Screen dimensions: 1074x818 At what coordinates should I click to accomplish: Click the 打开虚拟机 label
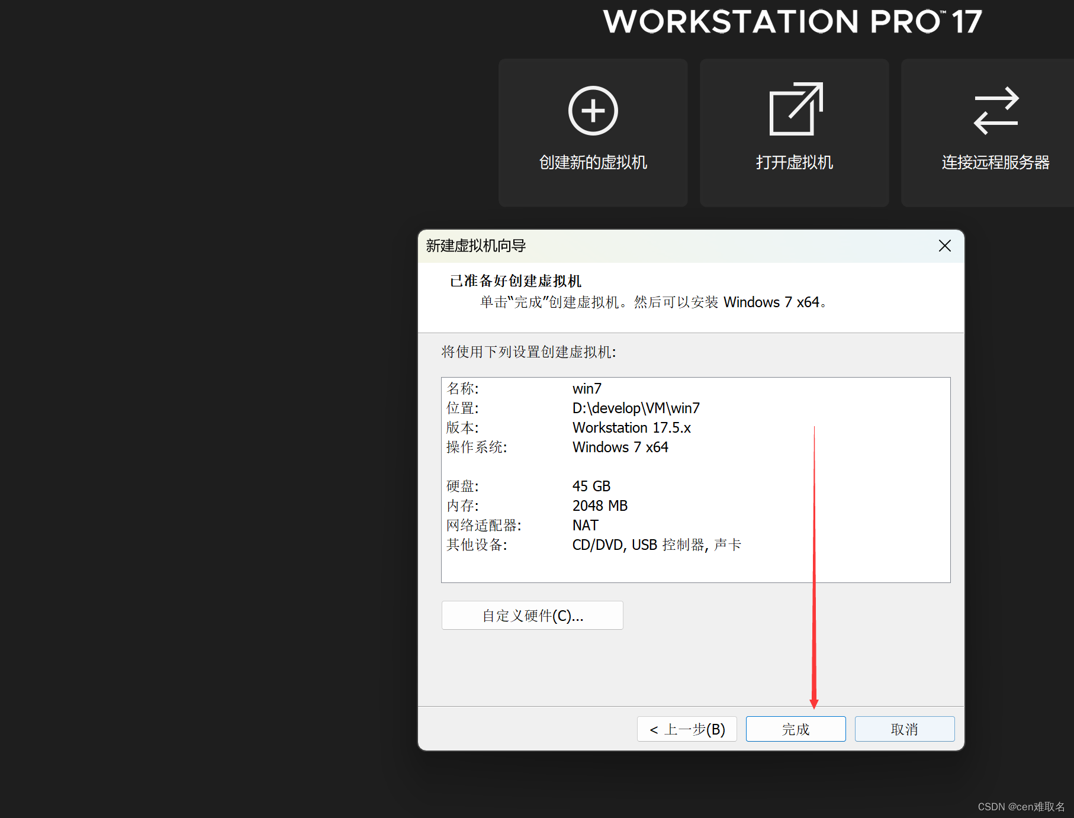pyautogui.click(x=794, y=162)
